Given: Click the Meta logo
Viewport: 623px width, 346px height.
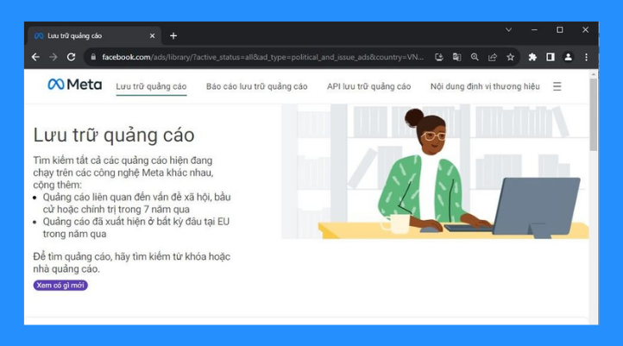Looking at the screenshot, I should 75,85.
